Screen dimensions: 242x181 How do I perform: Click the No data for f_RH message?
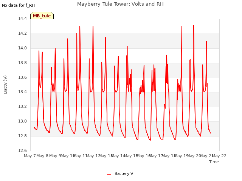19,5
